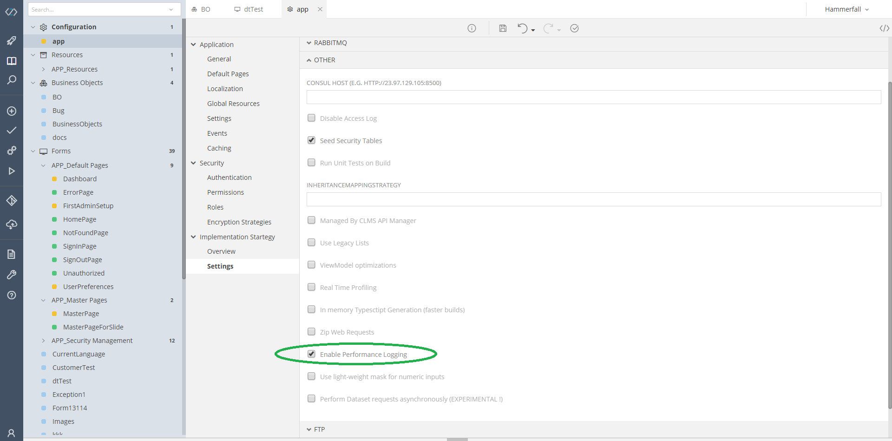Open the gears configuration icon in sidebar

coord(12,150)
